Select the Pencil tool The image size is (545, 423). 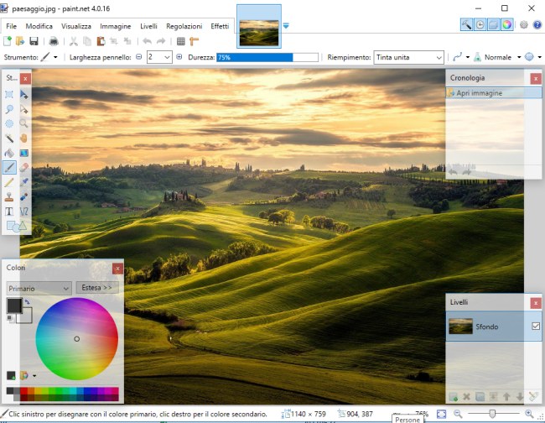(9, 182)
